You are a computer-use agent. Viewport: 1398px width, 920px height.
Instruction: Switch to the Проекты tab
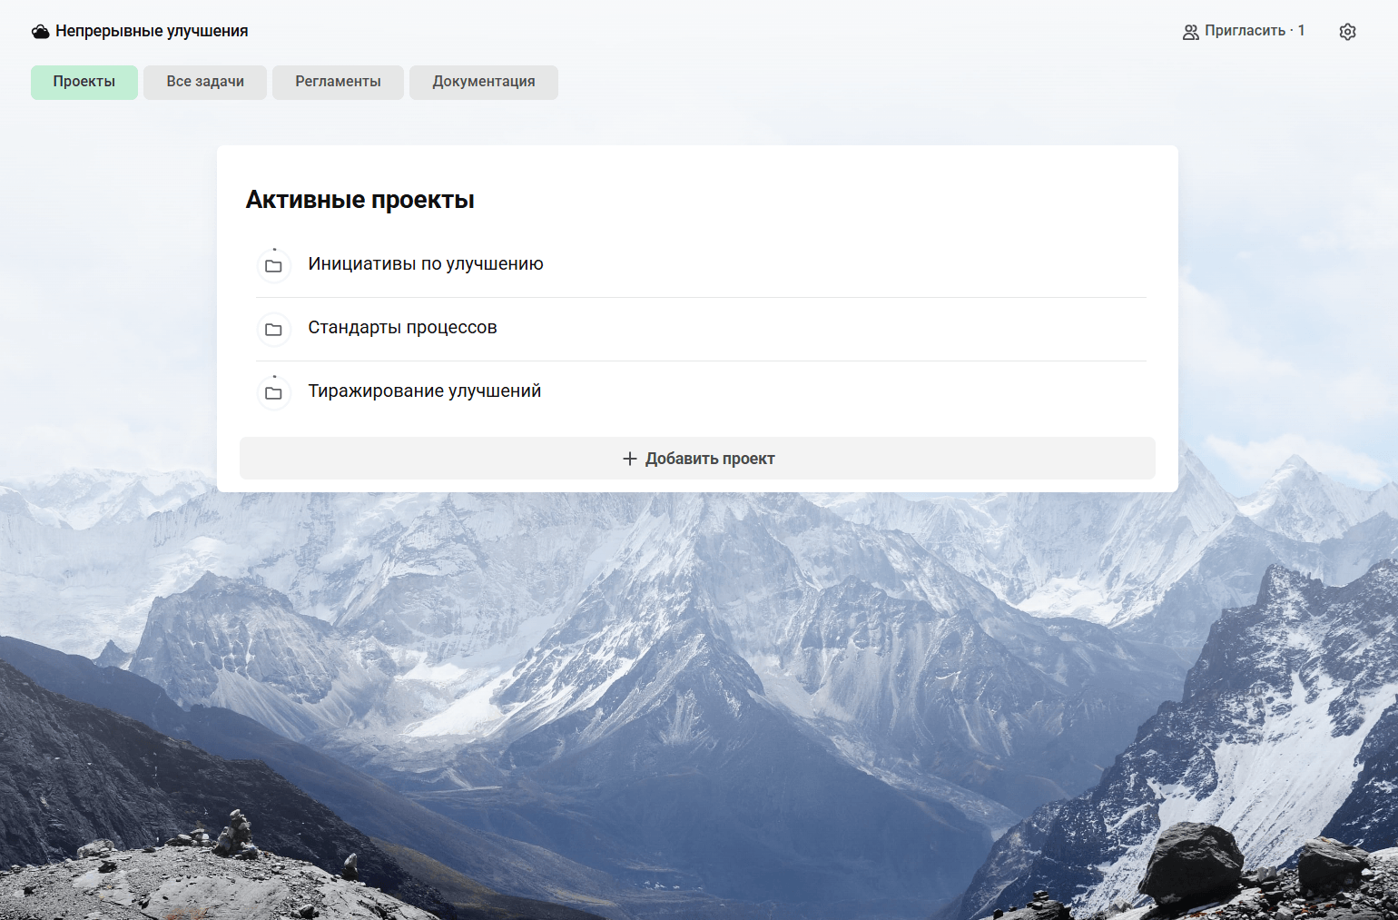[84, 82]
